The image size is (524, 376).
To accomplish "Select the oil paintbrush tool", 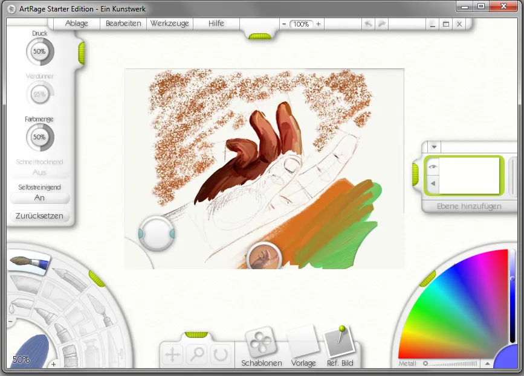I will [28, 263].
